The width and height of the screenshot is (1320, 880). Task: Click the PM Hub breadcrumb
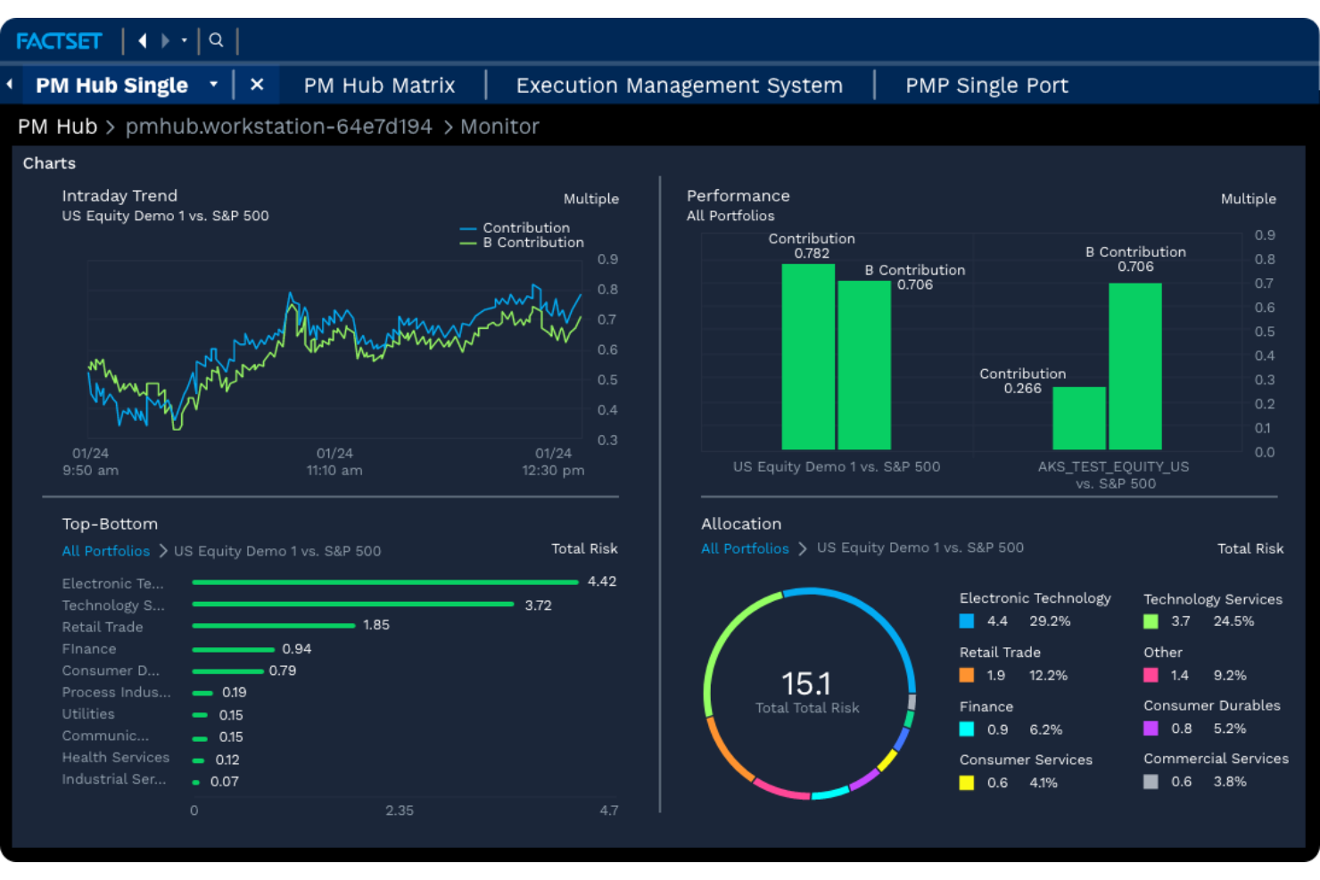(57, 127)
